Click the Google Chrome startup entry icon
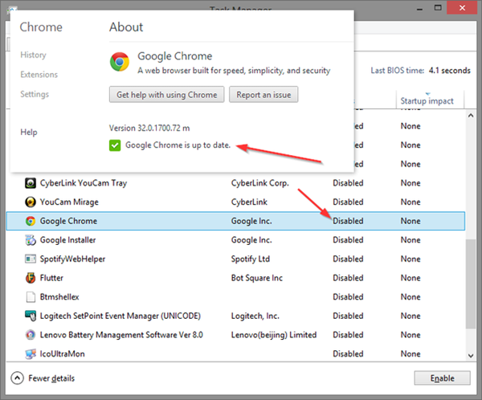Screen dimensions: 482x400 tap(31, 221)
